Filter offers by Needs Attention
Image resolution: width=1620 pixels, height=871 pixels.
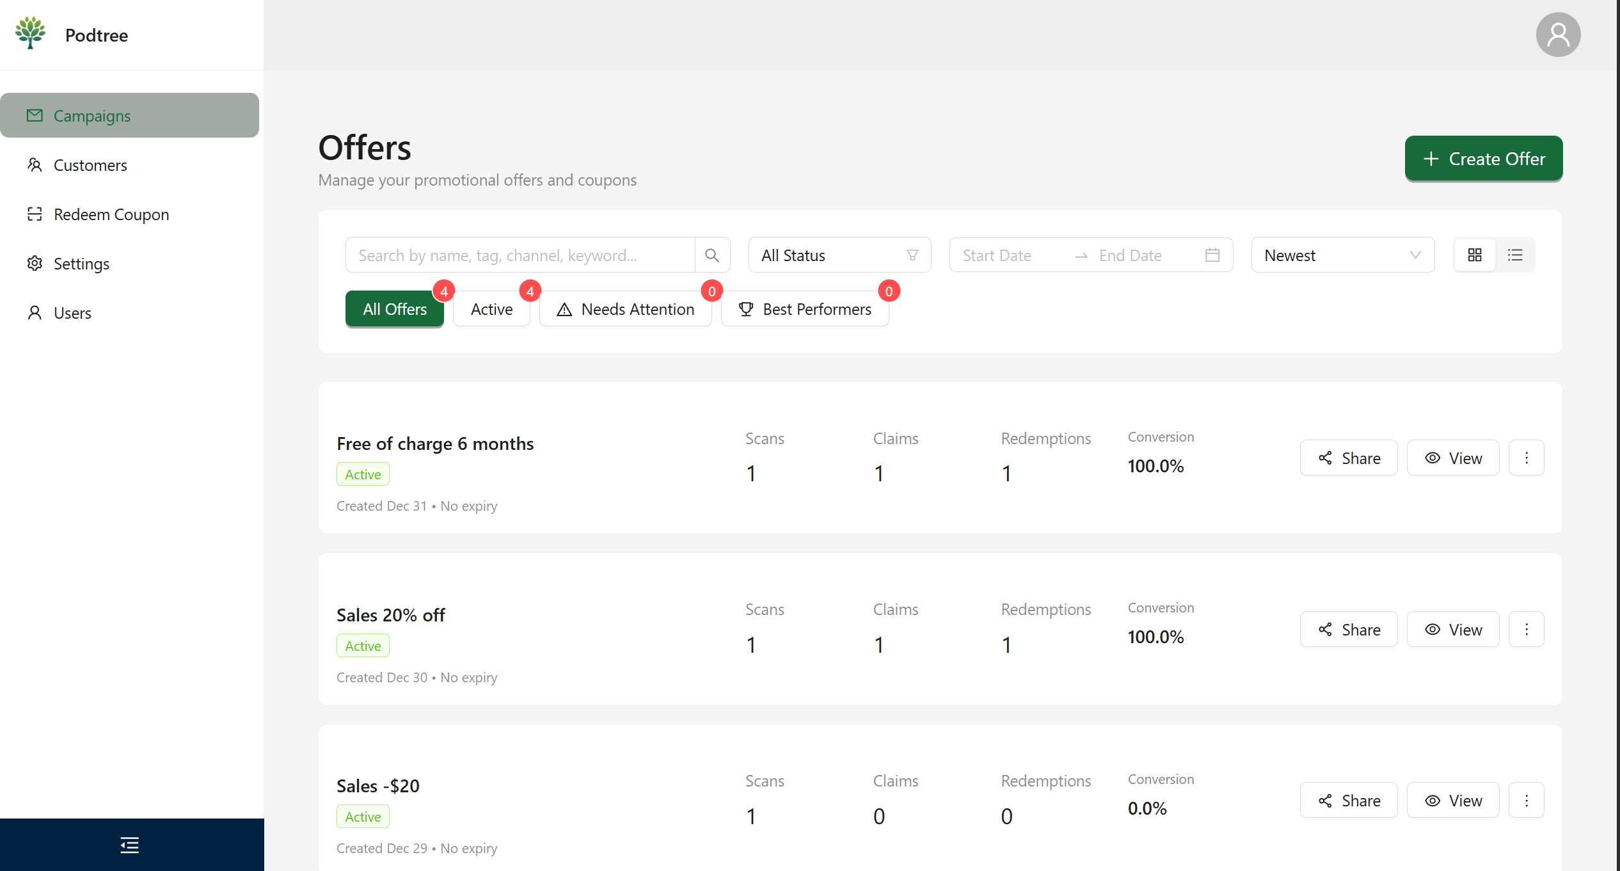click(625, 310)
